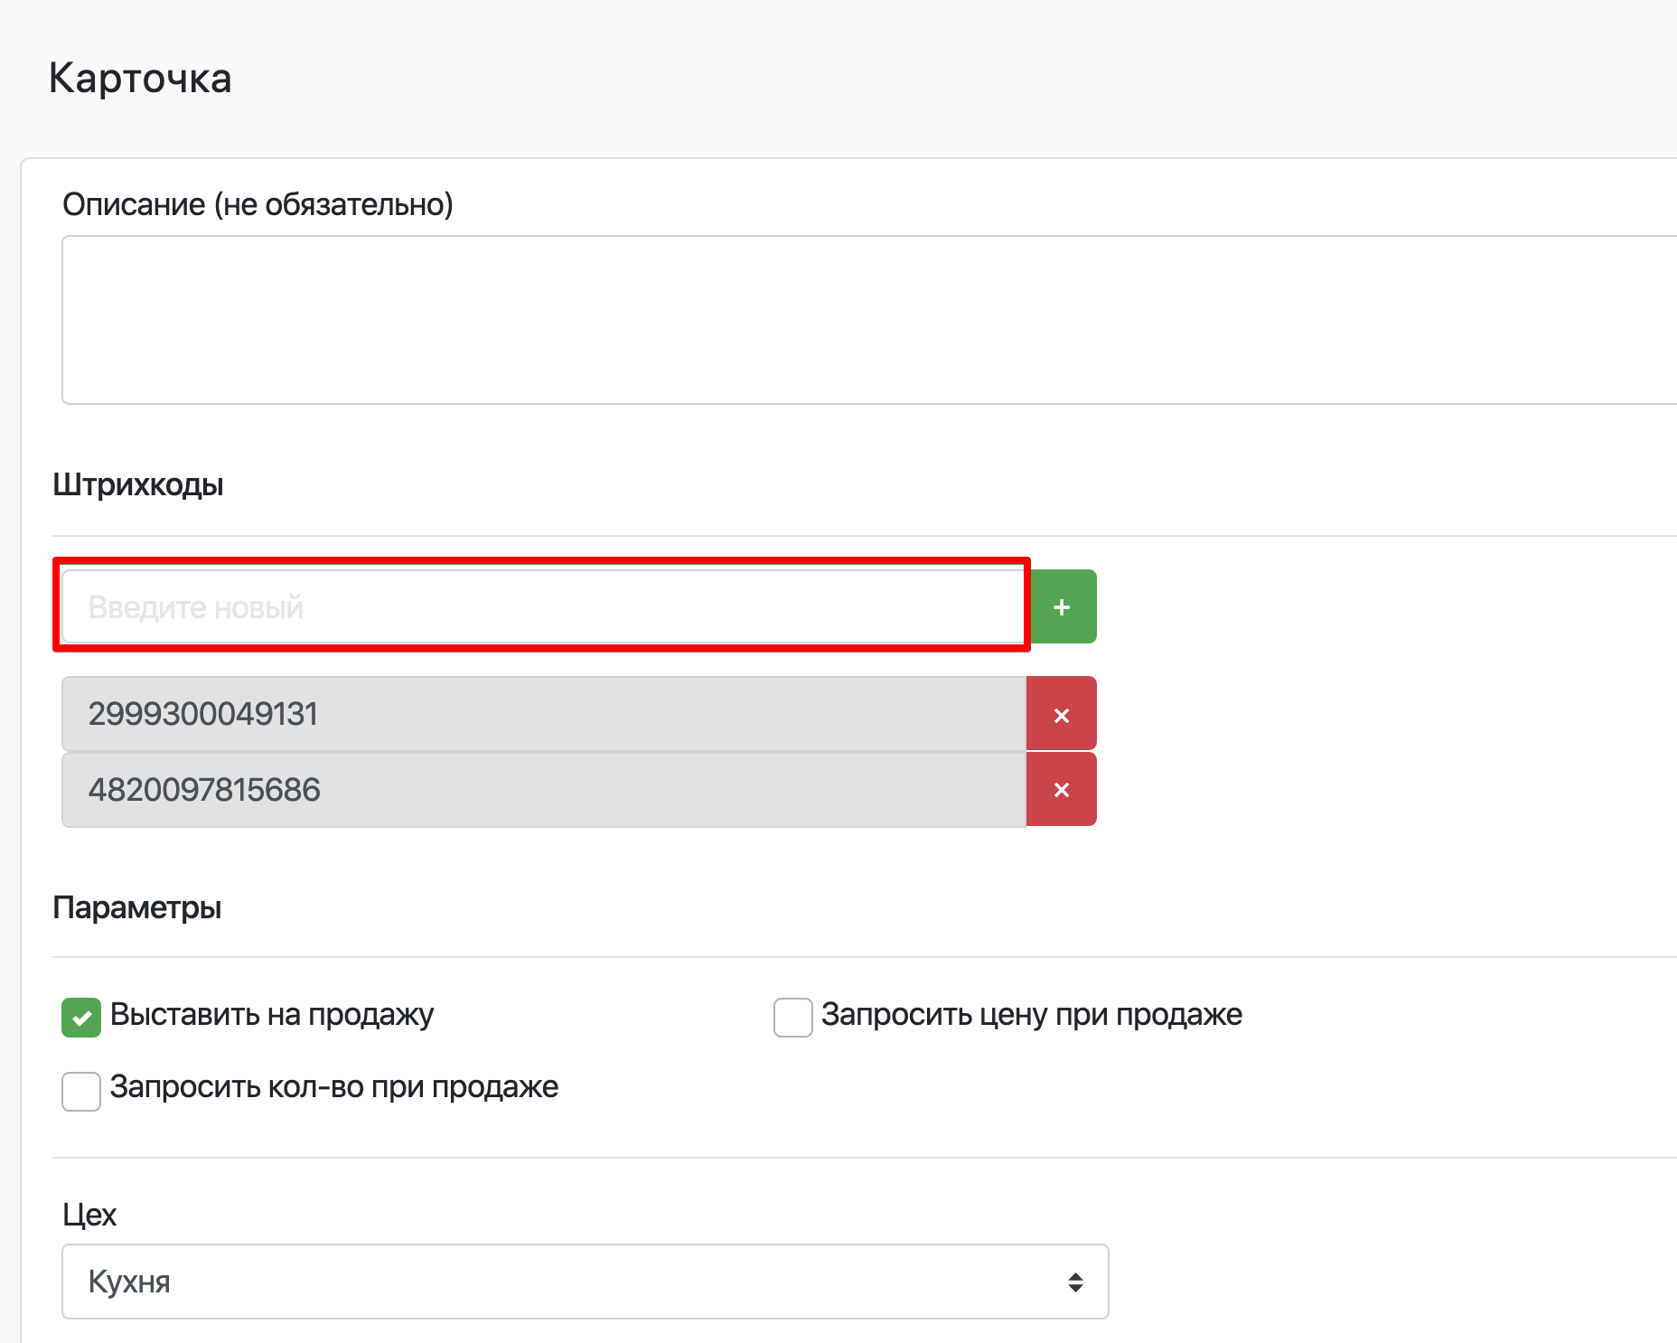Select the 4820097815686 barcode field
Viewport: 1677px width, 1343px height.
click(542, 790)
